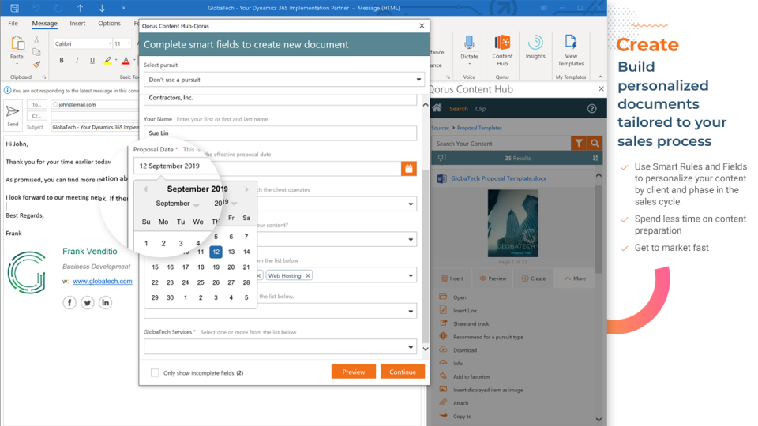Click the Redo icon in title bar

click(58, 8)
